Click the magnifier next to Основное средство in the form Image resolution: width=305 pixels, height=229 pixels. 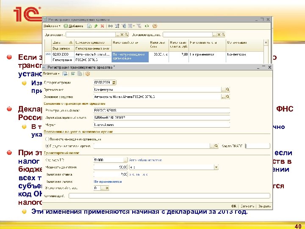click(227, 97)
